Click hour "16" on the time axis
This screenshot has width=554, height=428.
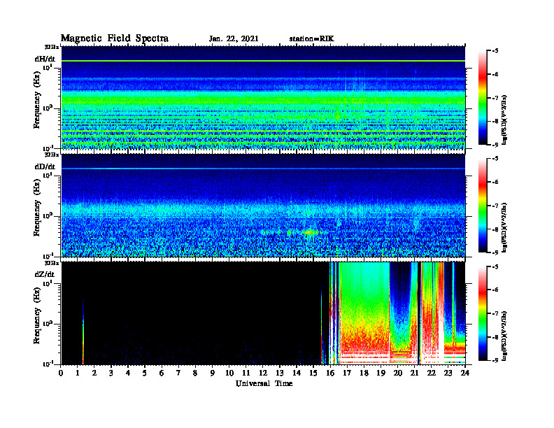tap(330, 373)
